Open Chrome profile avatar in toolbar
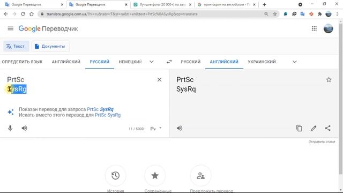The height and width of the screenshot is (193, 343). (x=329, y=14)
